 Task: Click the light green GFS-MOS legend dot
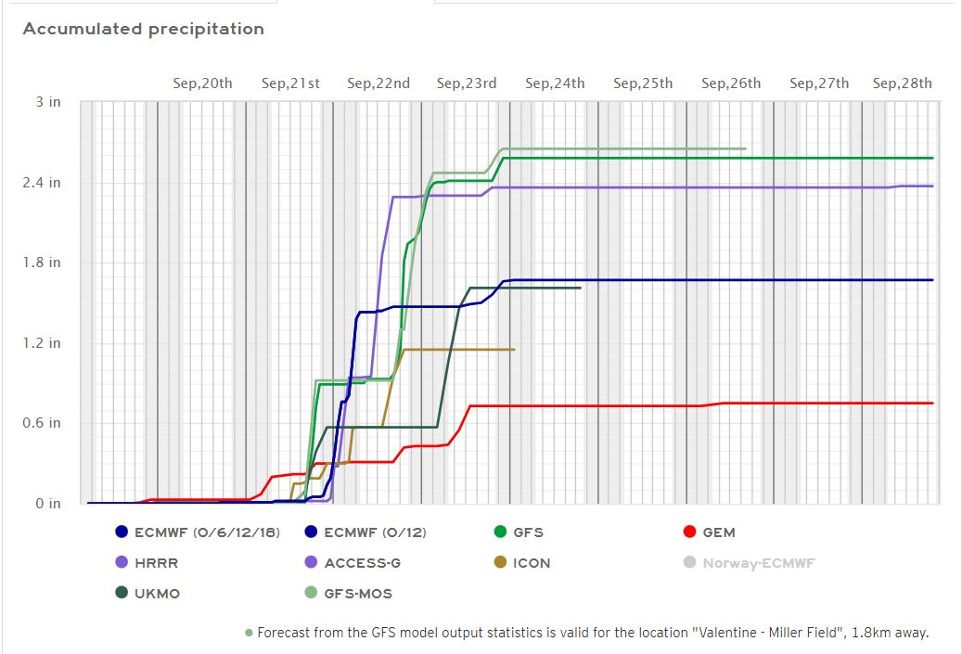click(x=311, y=594)
